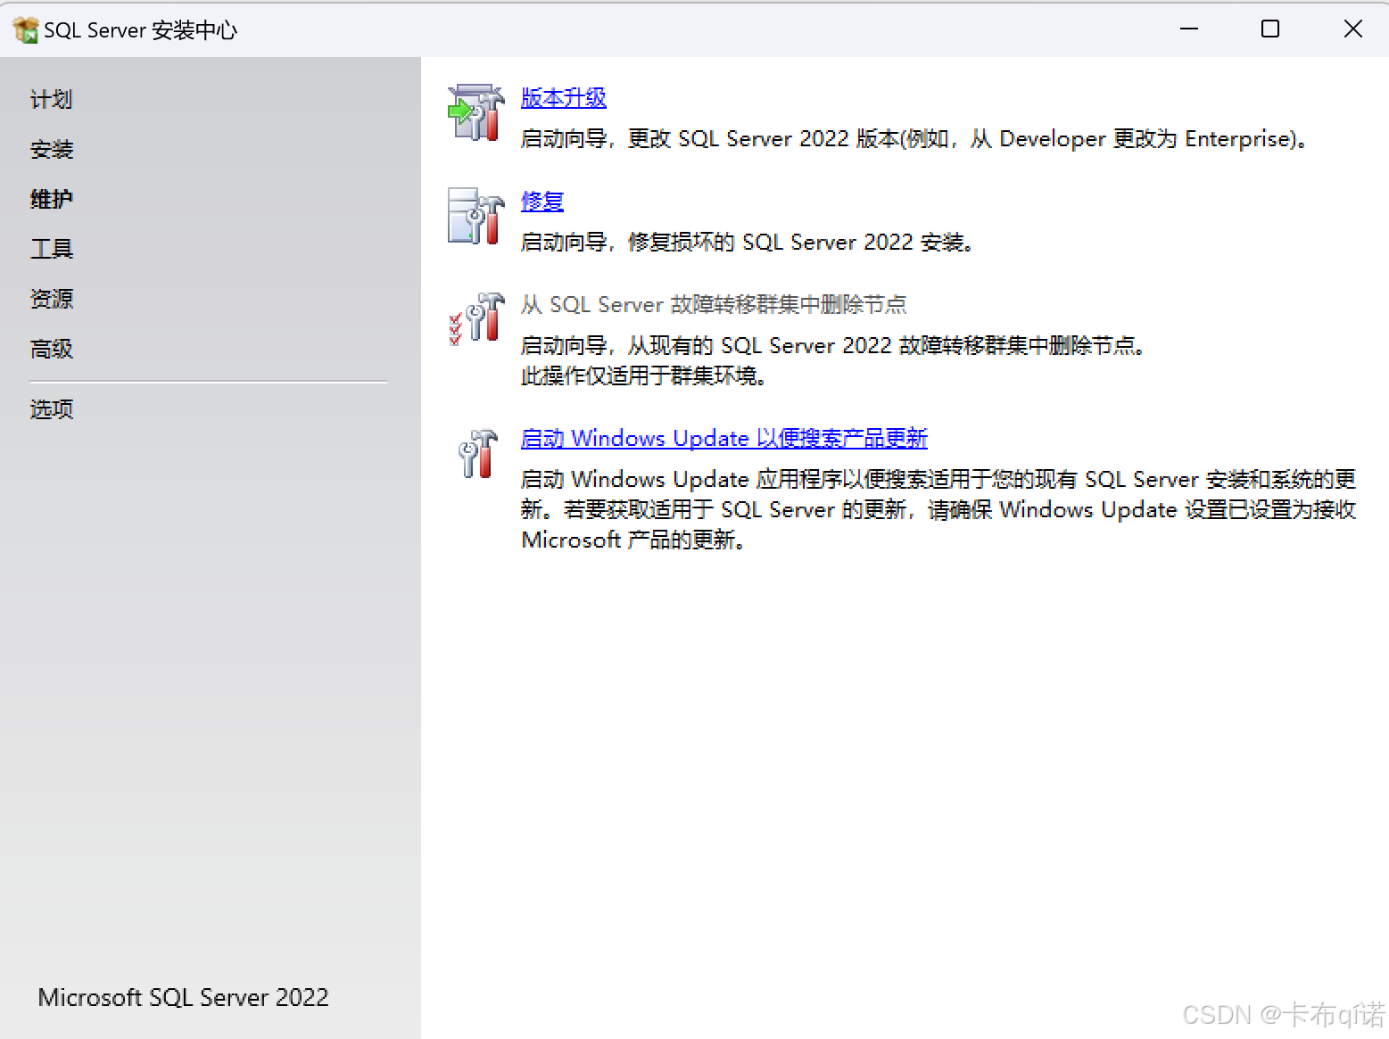The height and width of the screenshot is (1039, 1389).
Task: Click the 修复 repair tools icon
Action: [x=475, y=217]
